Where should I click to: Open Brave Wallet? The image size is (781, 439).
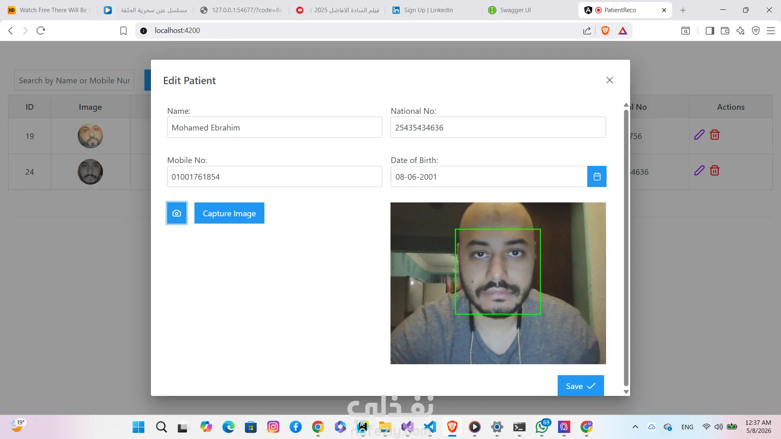tap(725, 30)
